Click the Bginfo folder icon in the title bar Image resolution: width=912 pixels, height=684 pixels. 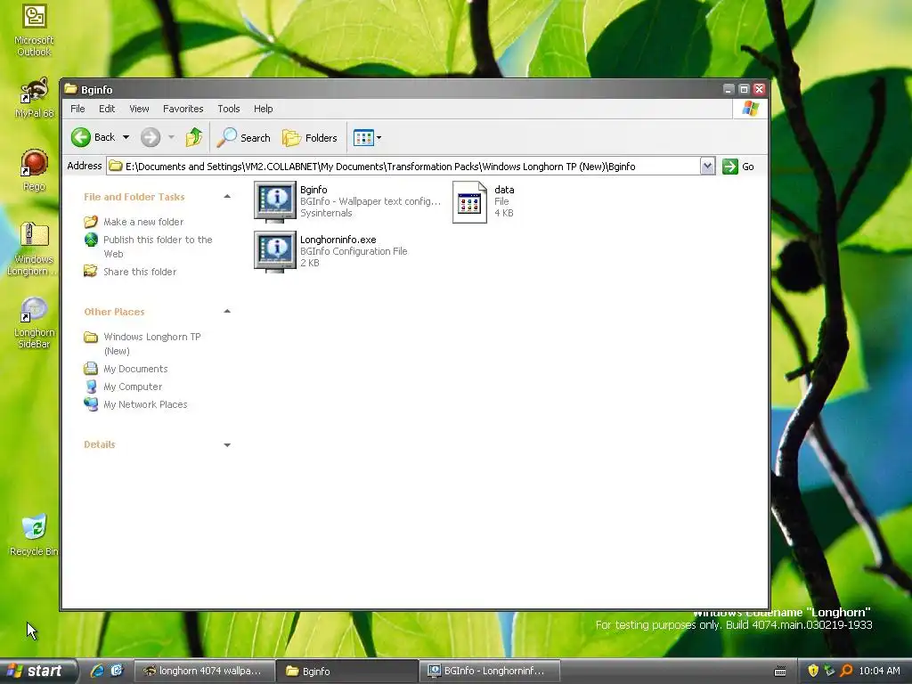pos(71,89)
